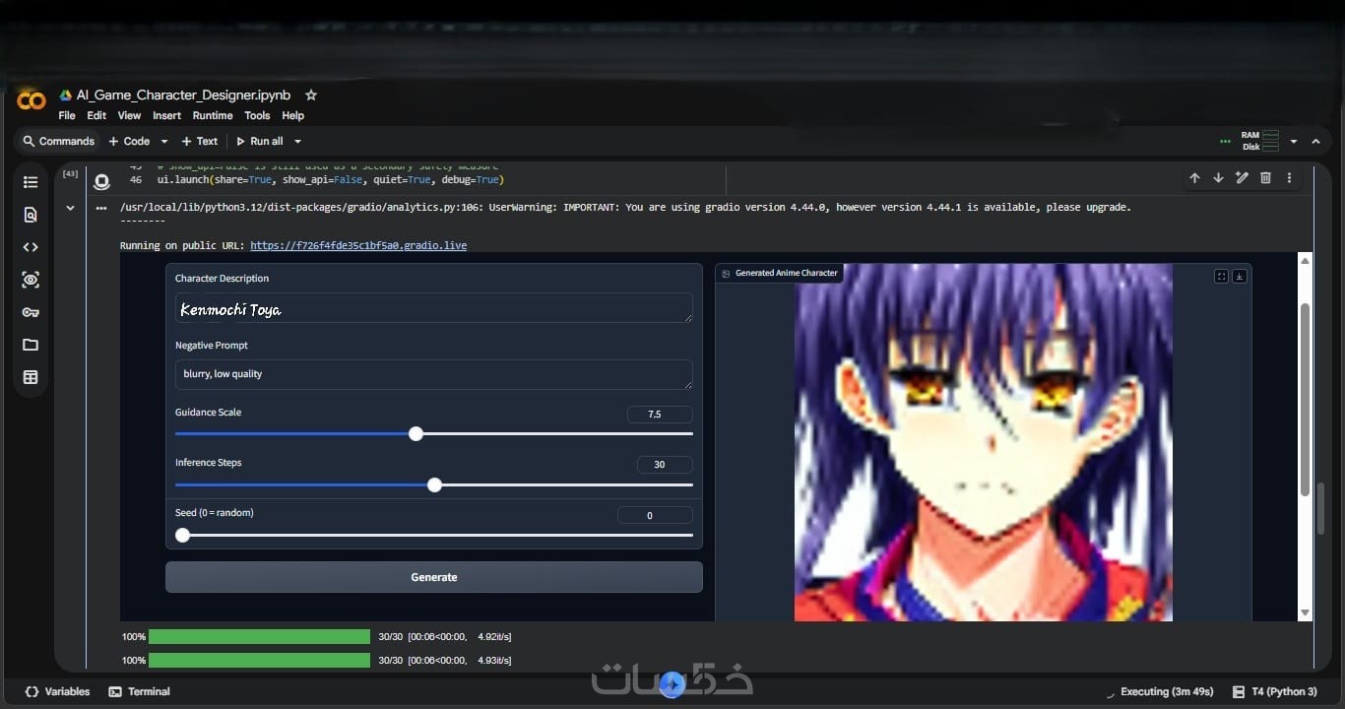Click the notebook title AI_Game_Character_Designer.ipynb
Viewport: 1345px width, 709px height.
183,96
